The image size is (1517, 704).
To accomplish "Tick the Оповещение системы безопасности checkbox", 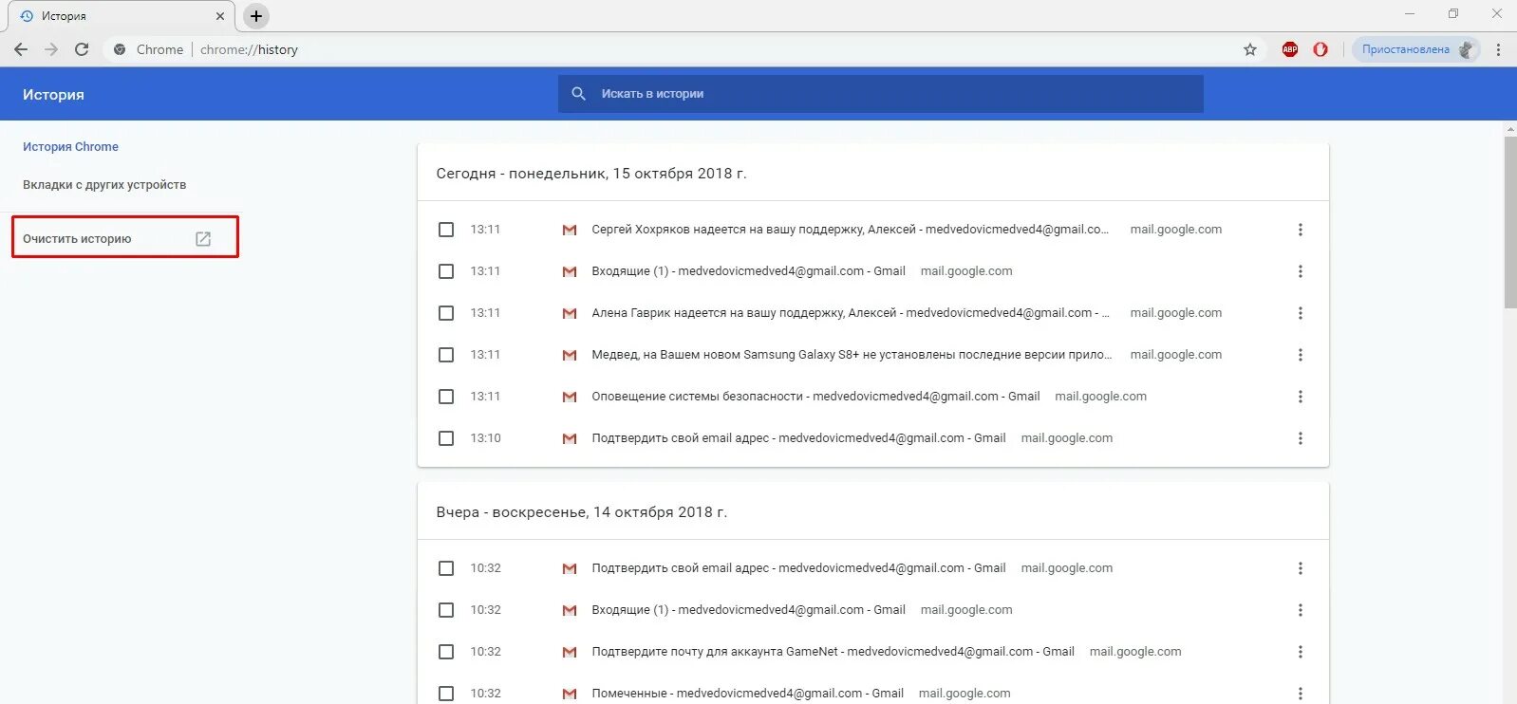I will (x=446, y=397).
